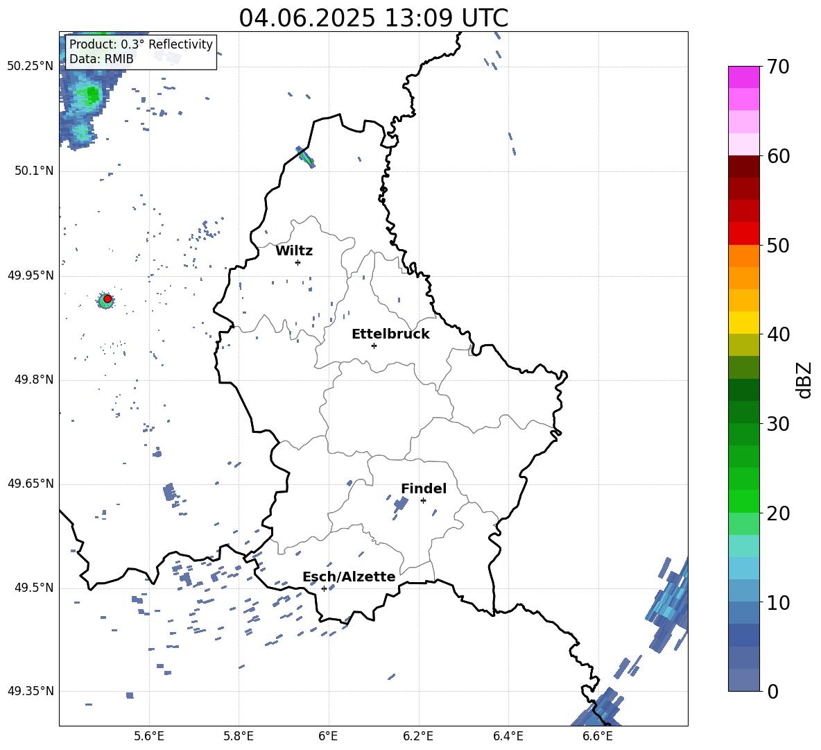Click the yellow 40 dBZ color band
Image resolution: width=821 pixels, height=750 pixels.
(743, 323)
